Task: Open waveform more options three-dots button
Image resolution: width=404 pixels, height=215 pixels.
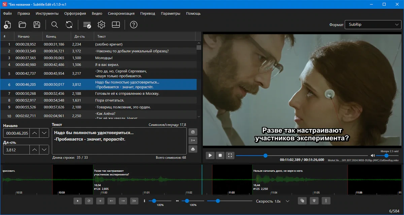Action: [326, 201]
